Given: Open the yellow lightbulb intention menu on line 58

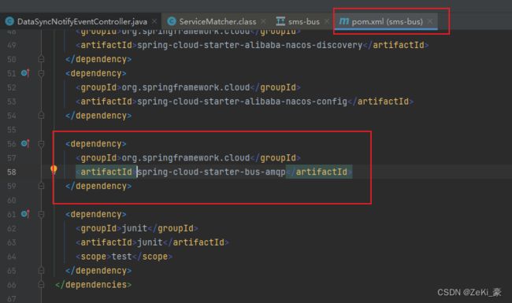Looking at the screenshot, I should tap(54, 169).
